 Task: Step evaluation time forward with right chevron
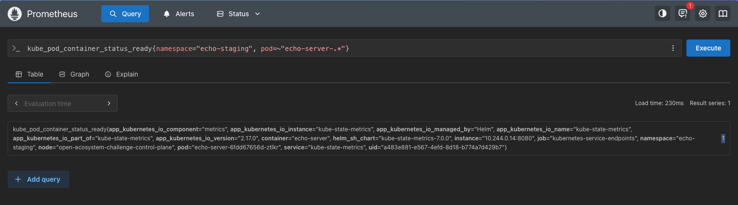pos(109,103)
